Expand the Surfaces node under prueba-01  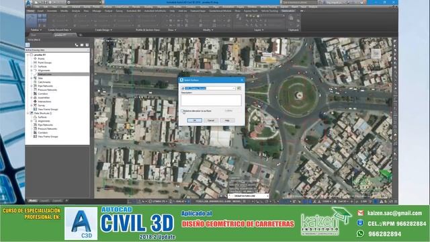[x=32, y=67]
